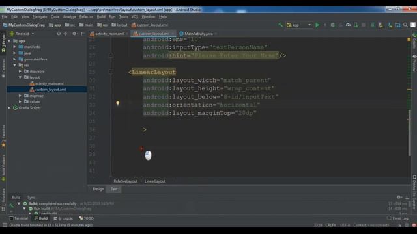Expand the Gradle Scripts node
Screen dimensions: 417x234
coord(9,108)
